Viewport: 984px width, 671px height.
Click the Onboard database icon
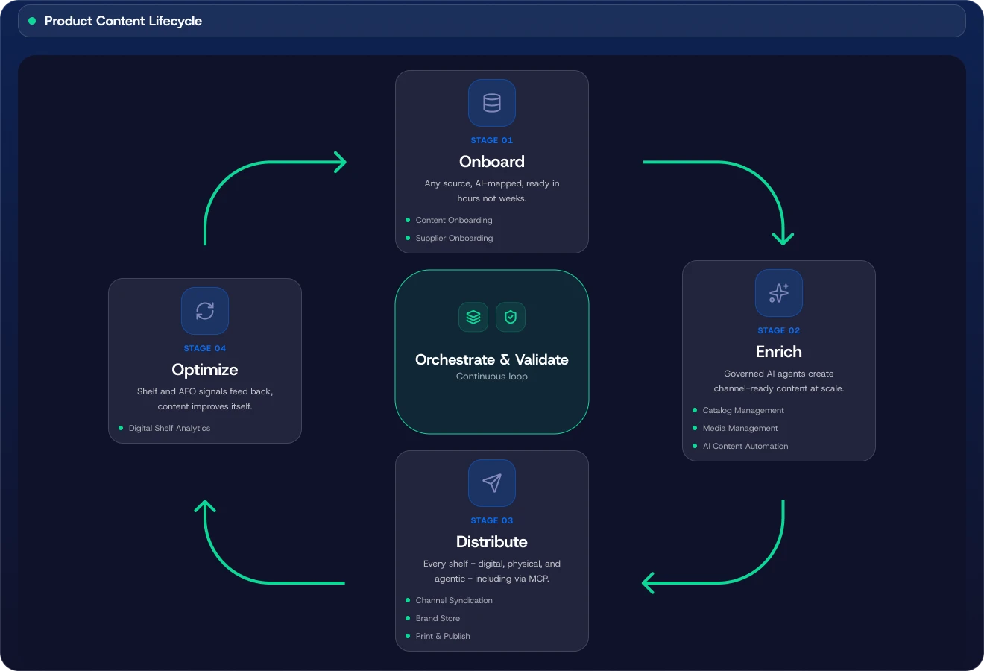[x=492, y=103]
